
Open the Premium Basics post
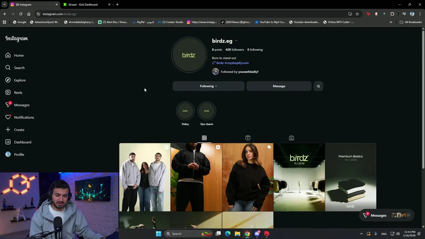(x=351, y=177)
